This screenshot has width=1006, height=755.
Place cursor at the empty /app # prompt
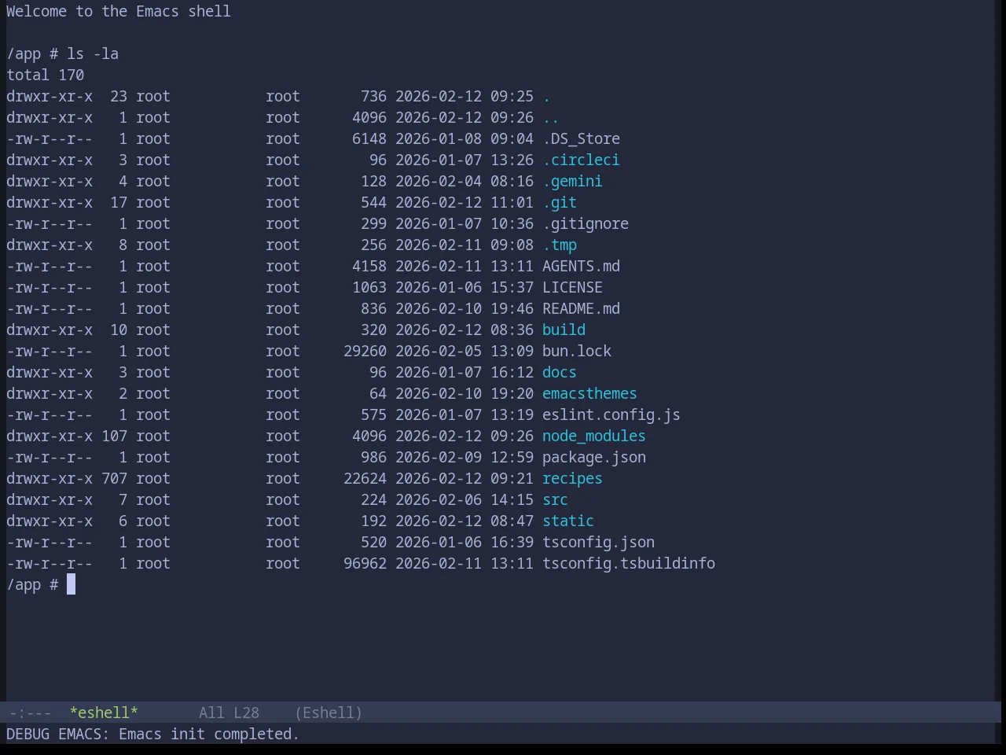click(x=71, y=584)
